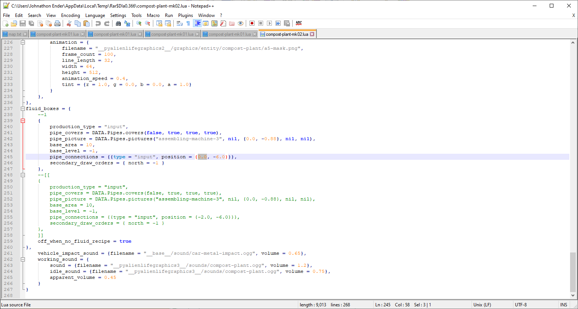Toggle file monitoring eye icon
Screen dimensions: 578x309
pos(240,23)
